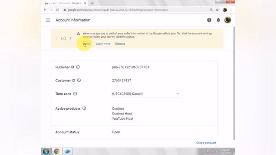Screen dimensions: 276x155
Task: Go to next notification with right chevron
Action: coord(70,38)
